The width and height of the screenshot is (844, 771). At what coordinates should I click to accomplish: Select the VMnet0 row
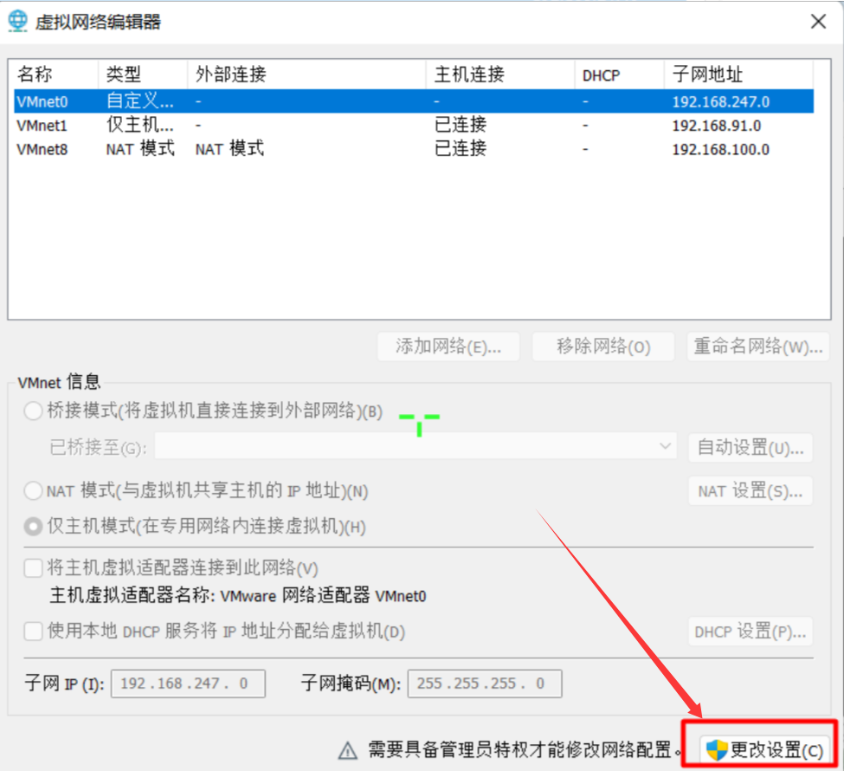point(414,101)
